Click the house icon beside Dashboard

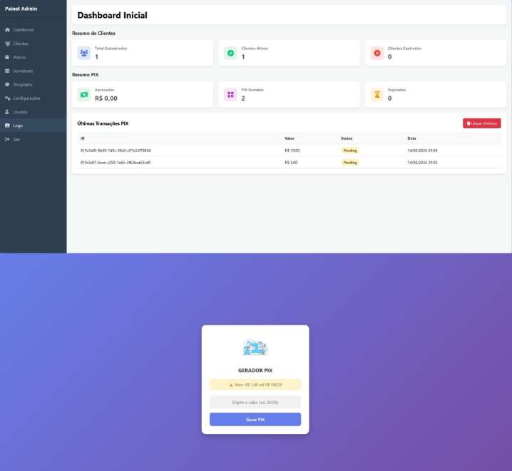click(7, 30)
